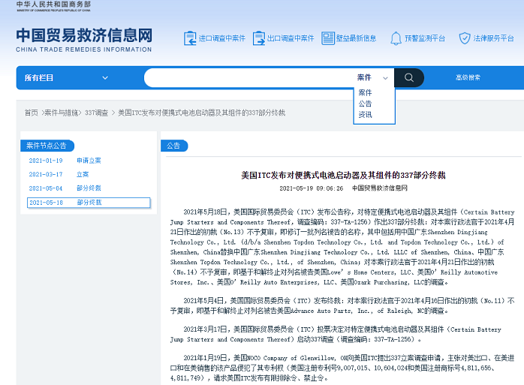
Task: Click the paragraph starting 2021年5月4日
Action: 342,305
